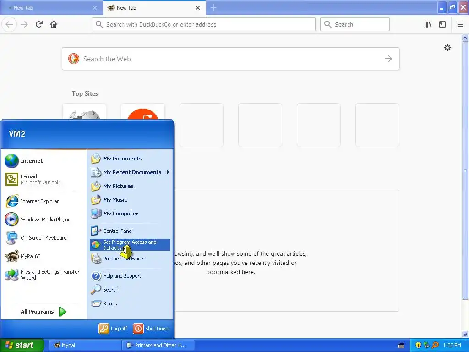Open Search from Start menu
The width and height of the screenshot is (469, 352).
[x=130, y=290]
